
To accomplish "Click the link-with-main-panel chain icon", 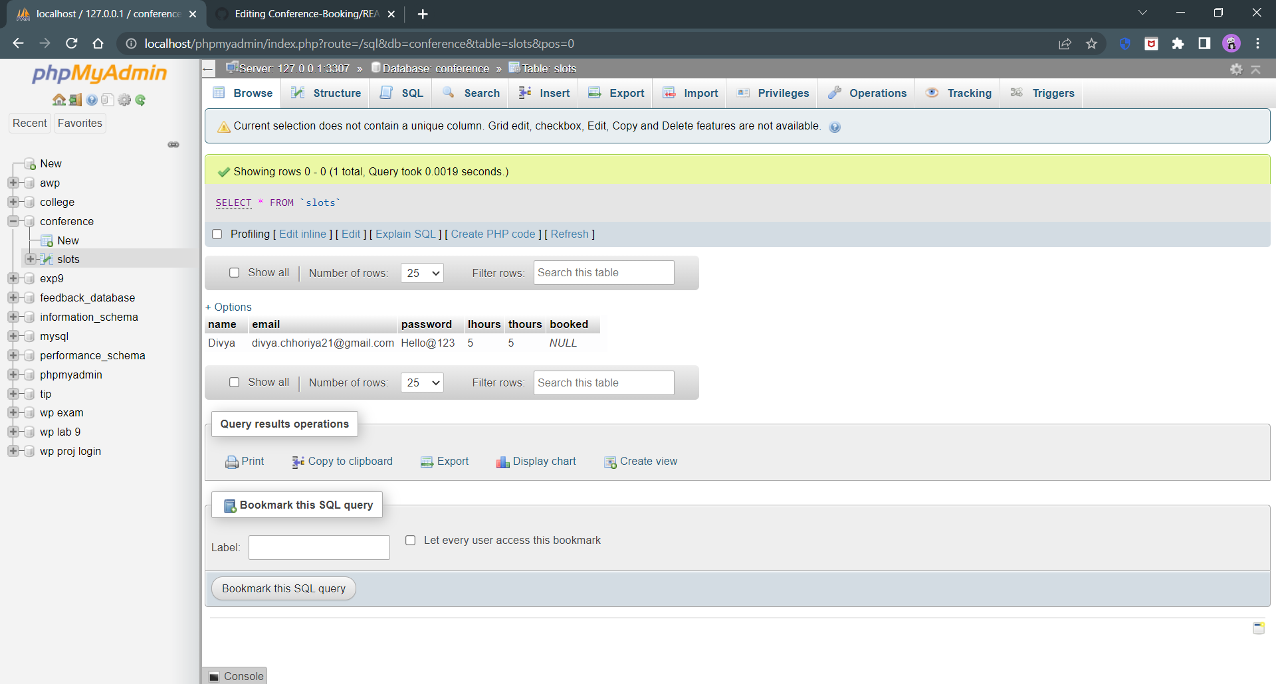I will pos(173,144).
